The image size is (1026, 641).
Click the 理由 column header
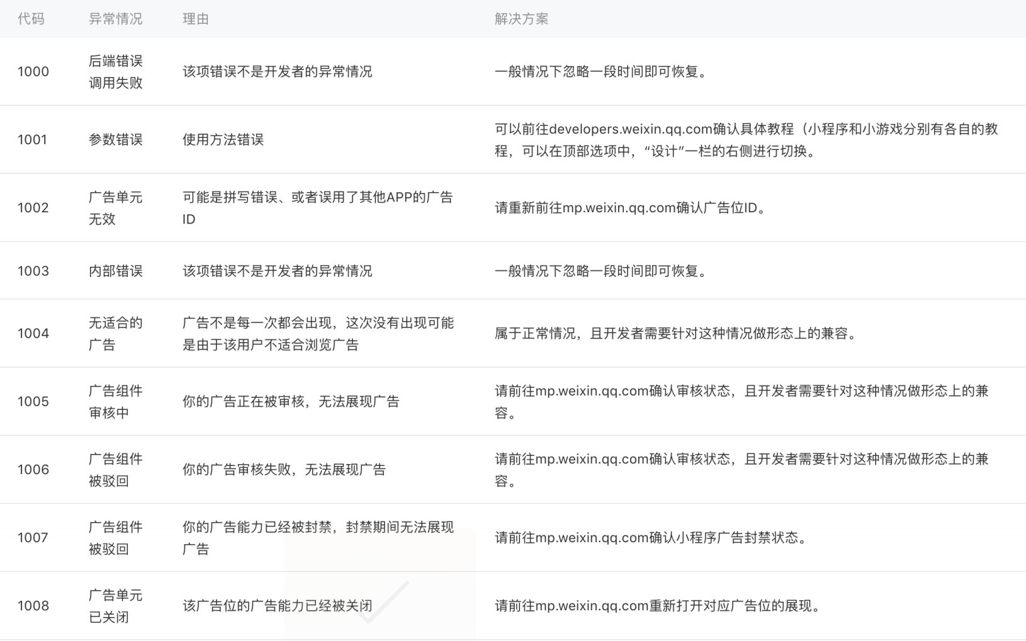[195, 19]
